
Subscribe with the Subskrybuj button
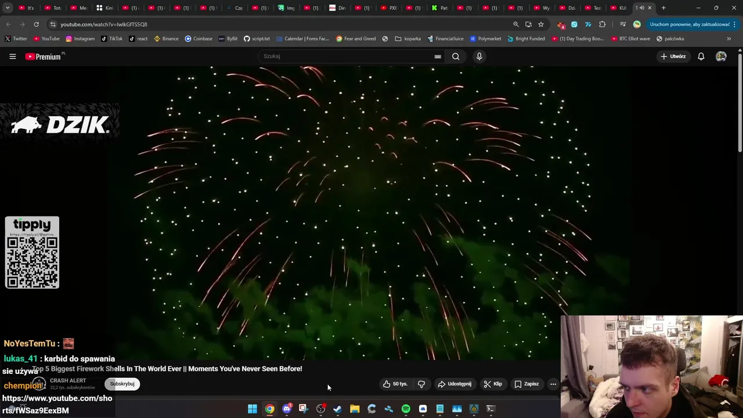(x=122, y=384)
